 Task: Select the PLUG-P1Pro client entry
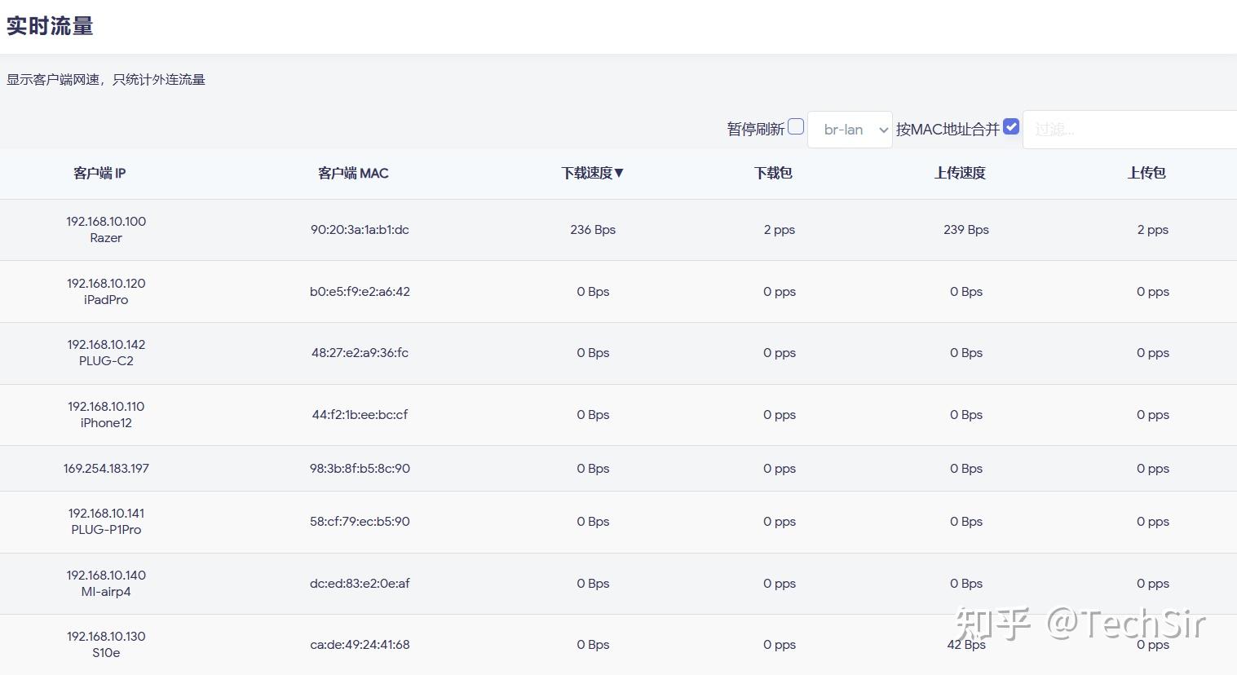(x=106, y=522)
